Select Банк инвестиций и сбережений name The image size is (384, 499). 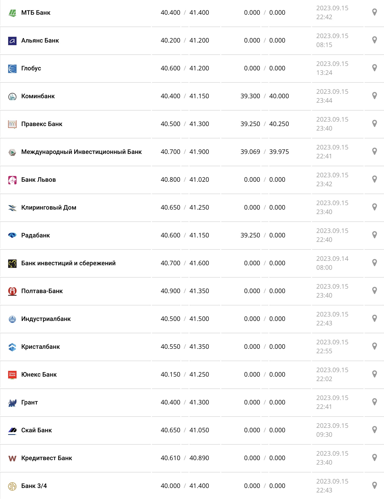[68, 263]
